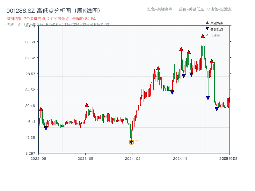255x191 pixels.
Task: Click red triangle icon in 关键高点 legend
Action: [207, 23]
